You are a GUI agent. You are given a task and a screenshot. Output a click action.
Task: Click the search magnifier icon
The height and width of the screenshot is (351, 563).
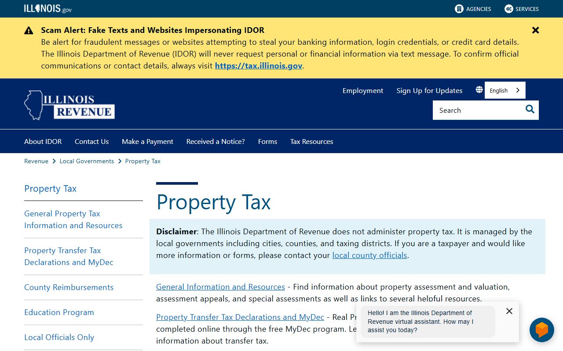pos(530,110)
